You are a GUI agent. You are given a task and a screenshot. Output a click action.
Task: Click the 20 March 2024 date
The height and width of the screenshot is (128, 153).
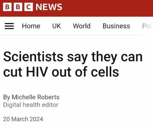pyautogui.click(x=23, y=119)
